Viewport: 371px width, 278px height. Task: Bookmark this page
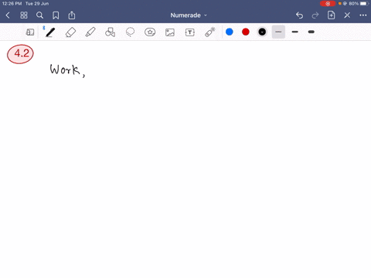[x=56, y=15]
